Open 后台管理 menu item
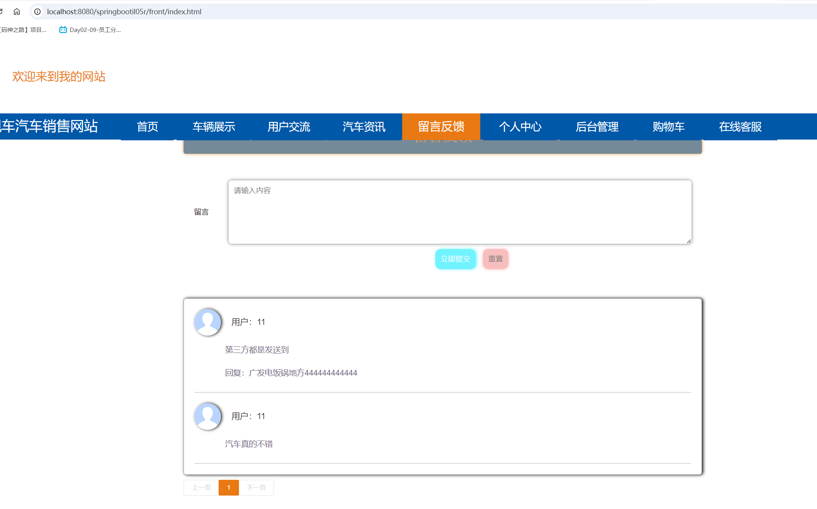817x509 pixels. click(597, 126)
